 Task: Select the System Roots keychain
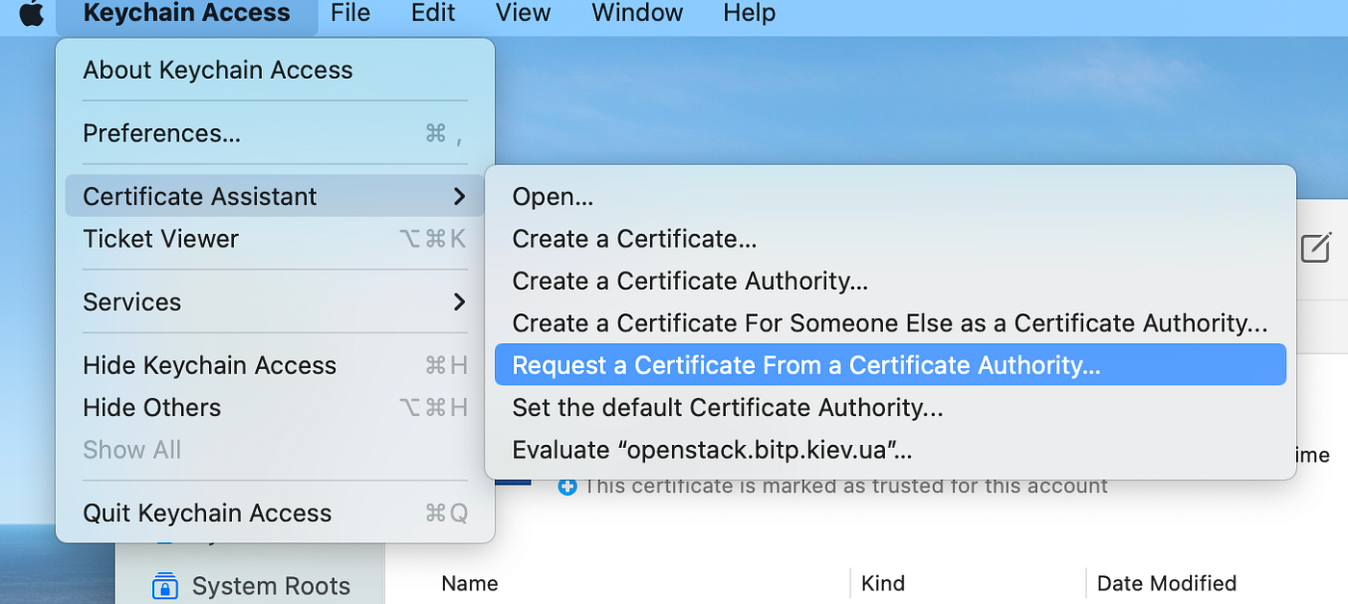(x=272, y=585)
